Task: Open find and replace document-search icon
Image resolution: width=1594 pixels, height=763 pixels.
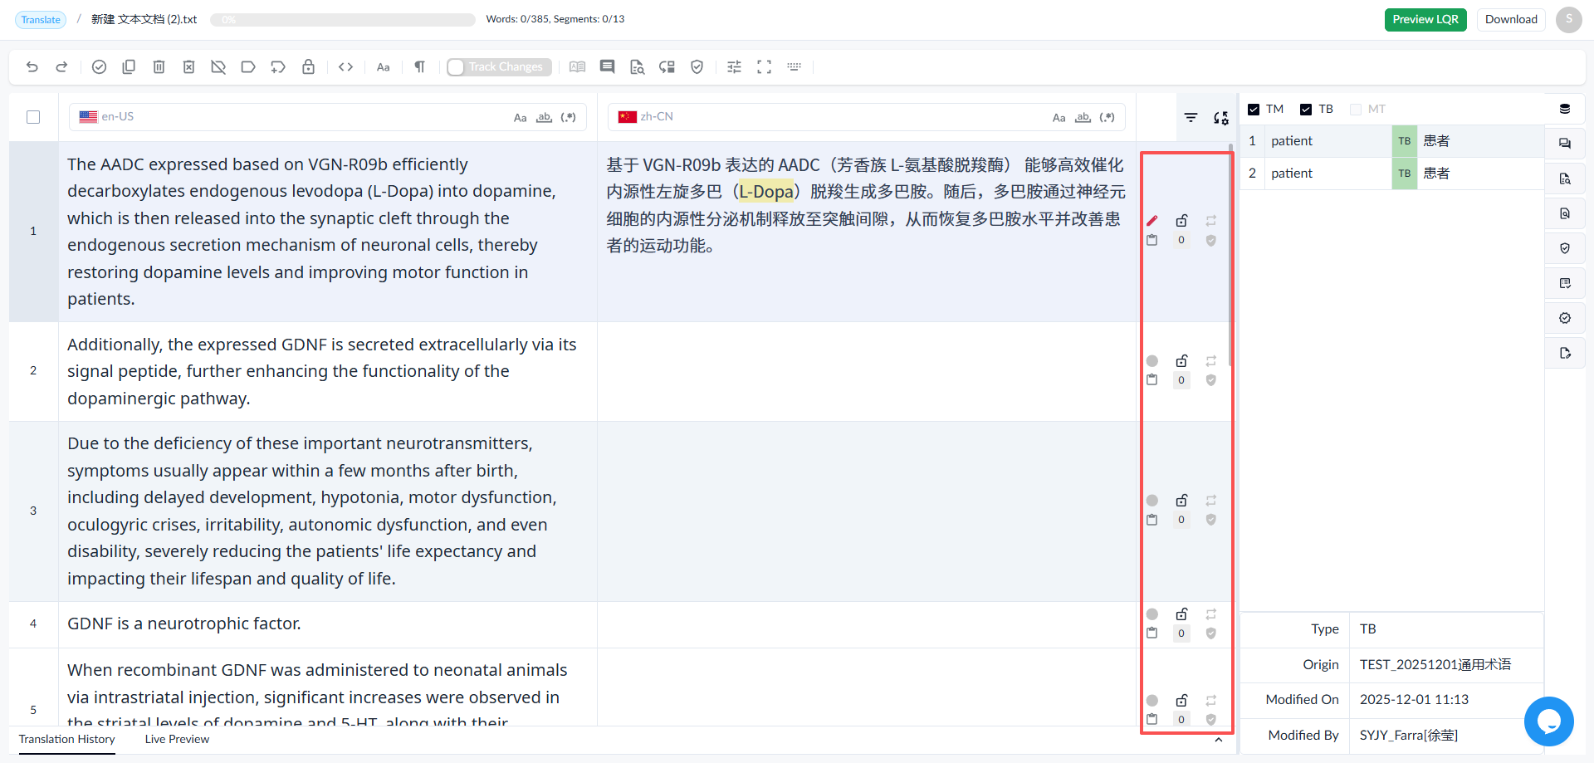Action: point(637,67)
